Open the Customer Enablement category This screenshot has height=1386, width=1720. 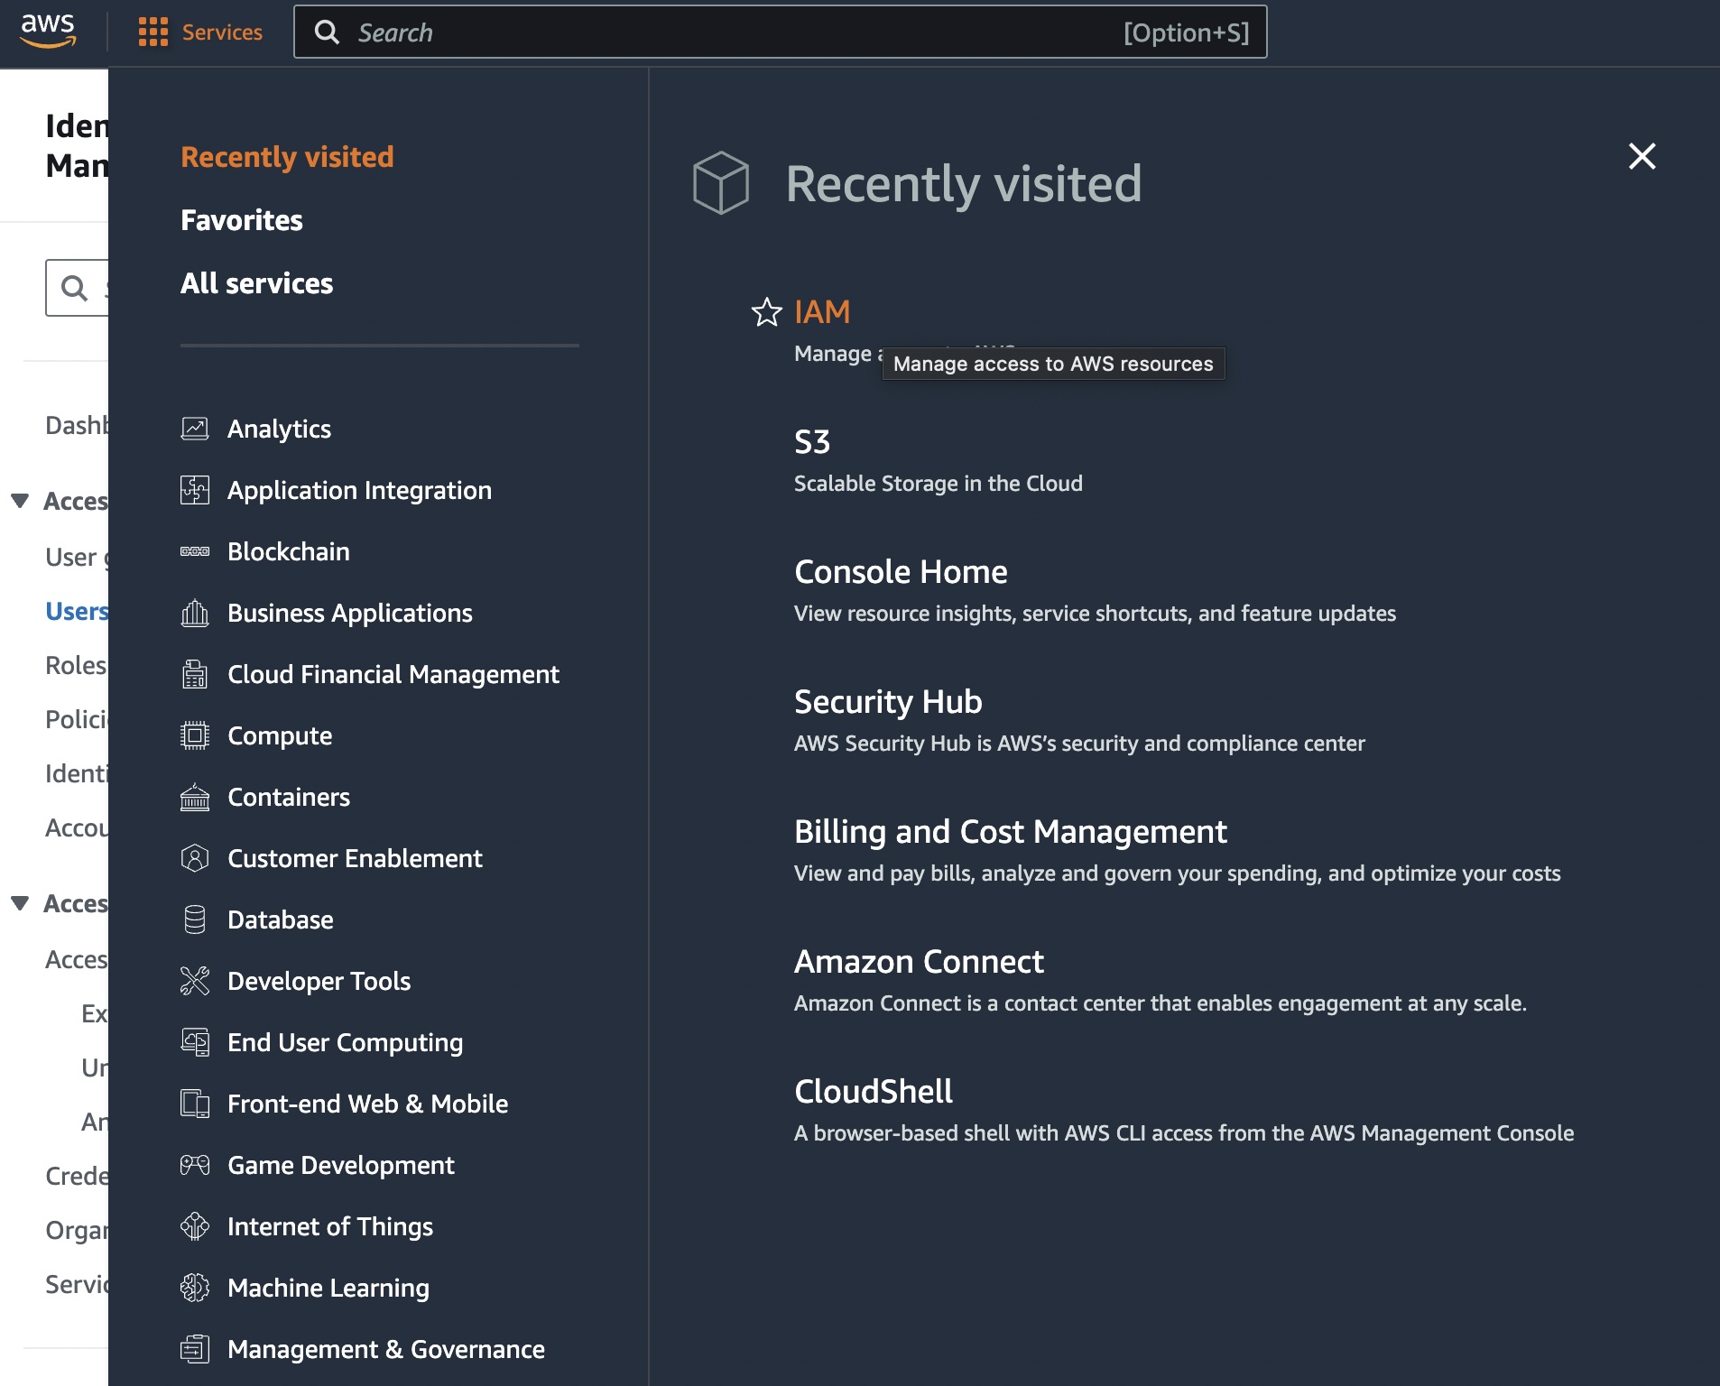pos(355,858)
